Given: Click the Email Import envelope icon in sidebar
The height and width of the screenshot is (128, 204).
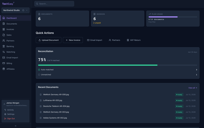Looking at the screenshot, I should pos(4,58).
